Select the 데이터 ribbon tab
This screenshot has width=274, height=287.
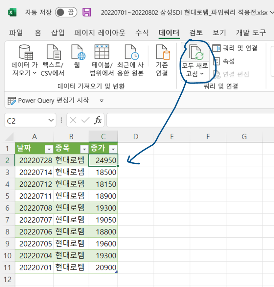[169, 33]
